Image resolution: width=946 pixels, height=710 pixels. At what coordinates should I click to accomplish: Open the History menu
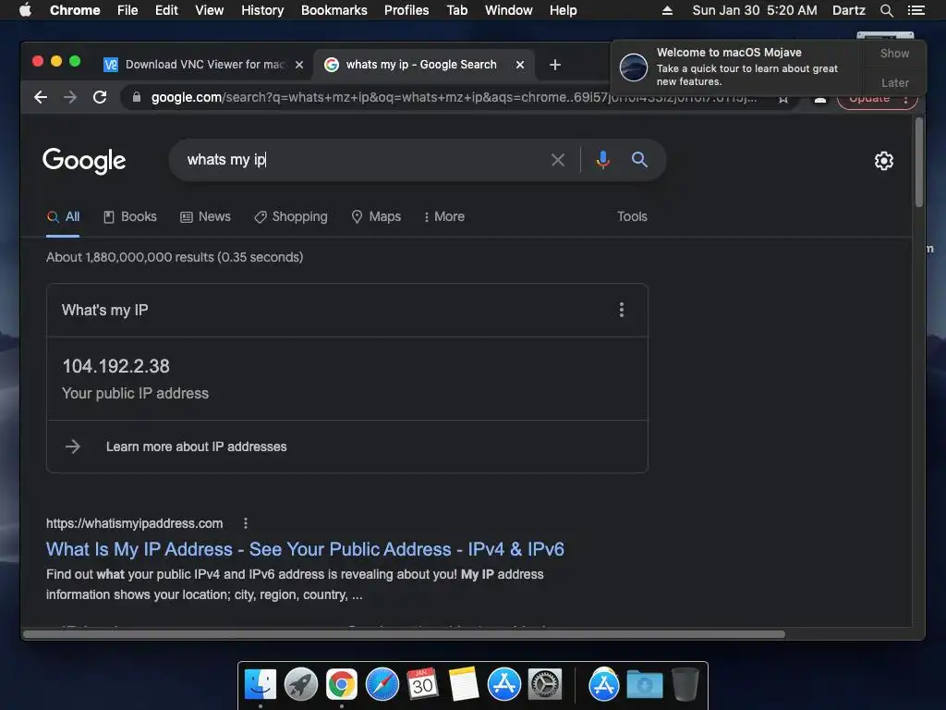[x=262, y=10]
